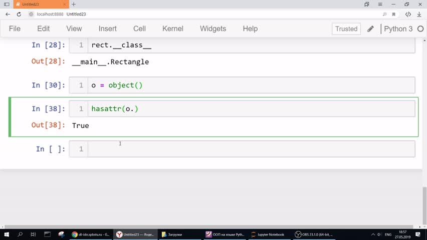Image resolution: width=427 pixels, height=240 pixels.
Task: Click the Python 3 kernel label
Action: (398, 29)
